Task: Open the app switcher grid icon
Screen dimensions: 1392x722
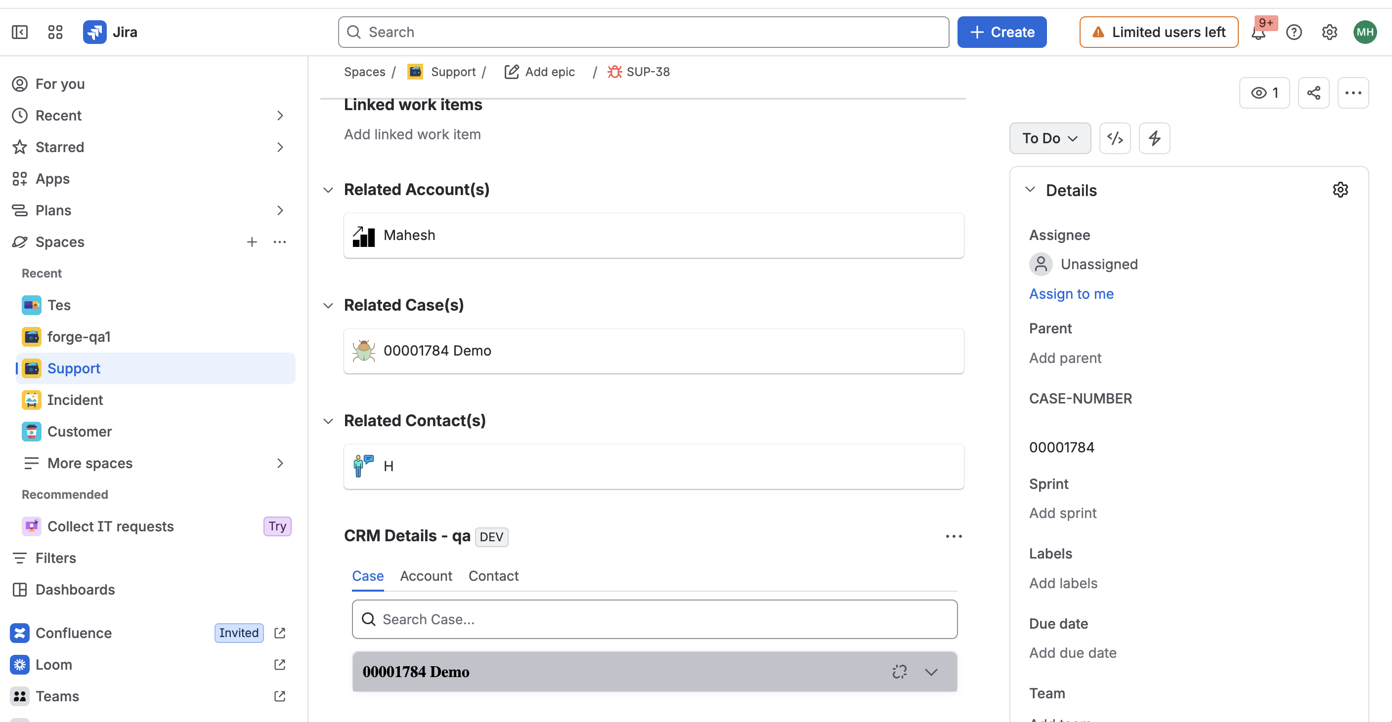Action: [55, 33]
